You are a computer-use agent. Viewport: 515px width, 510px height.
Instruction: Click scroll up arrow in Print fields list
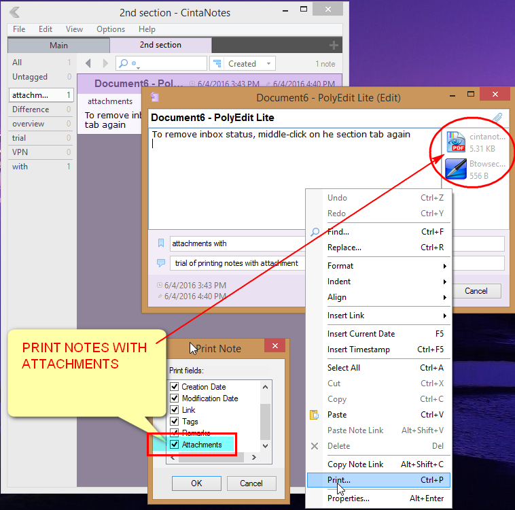[x=266, y=387]
